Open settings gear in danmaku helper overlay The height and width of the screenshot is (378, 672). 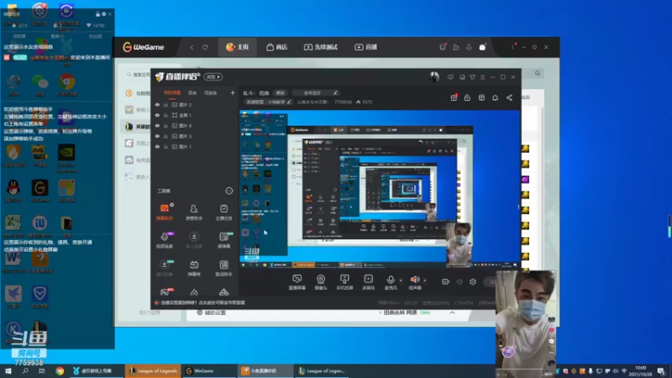(x=103, y=14)
